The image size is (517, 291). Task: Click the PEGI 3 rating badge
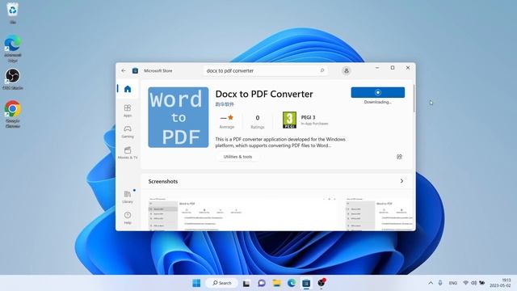coord(289,120)
